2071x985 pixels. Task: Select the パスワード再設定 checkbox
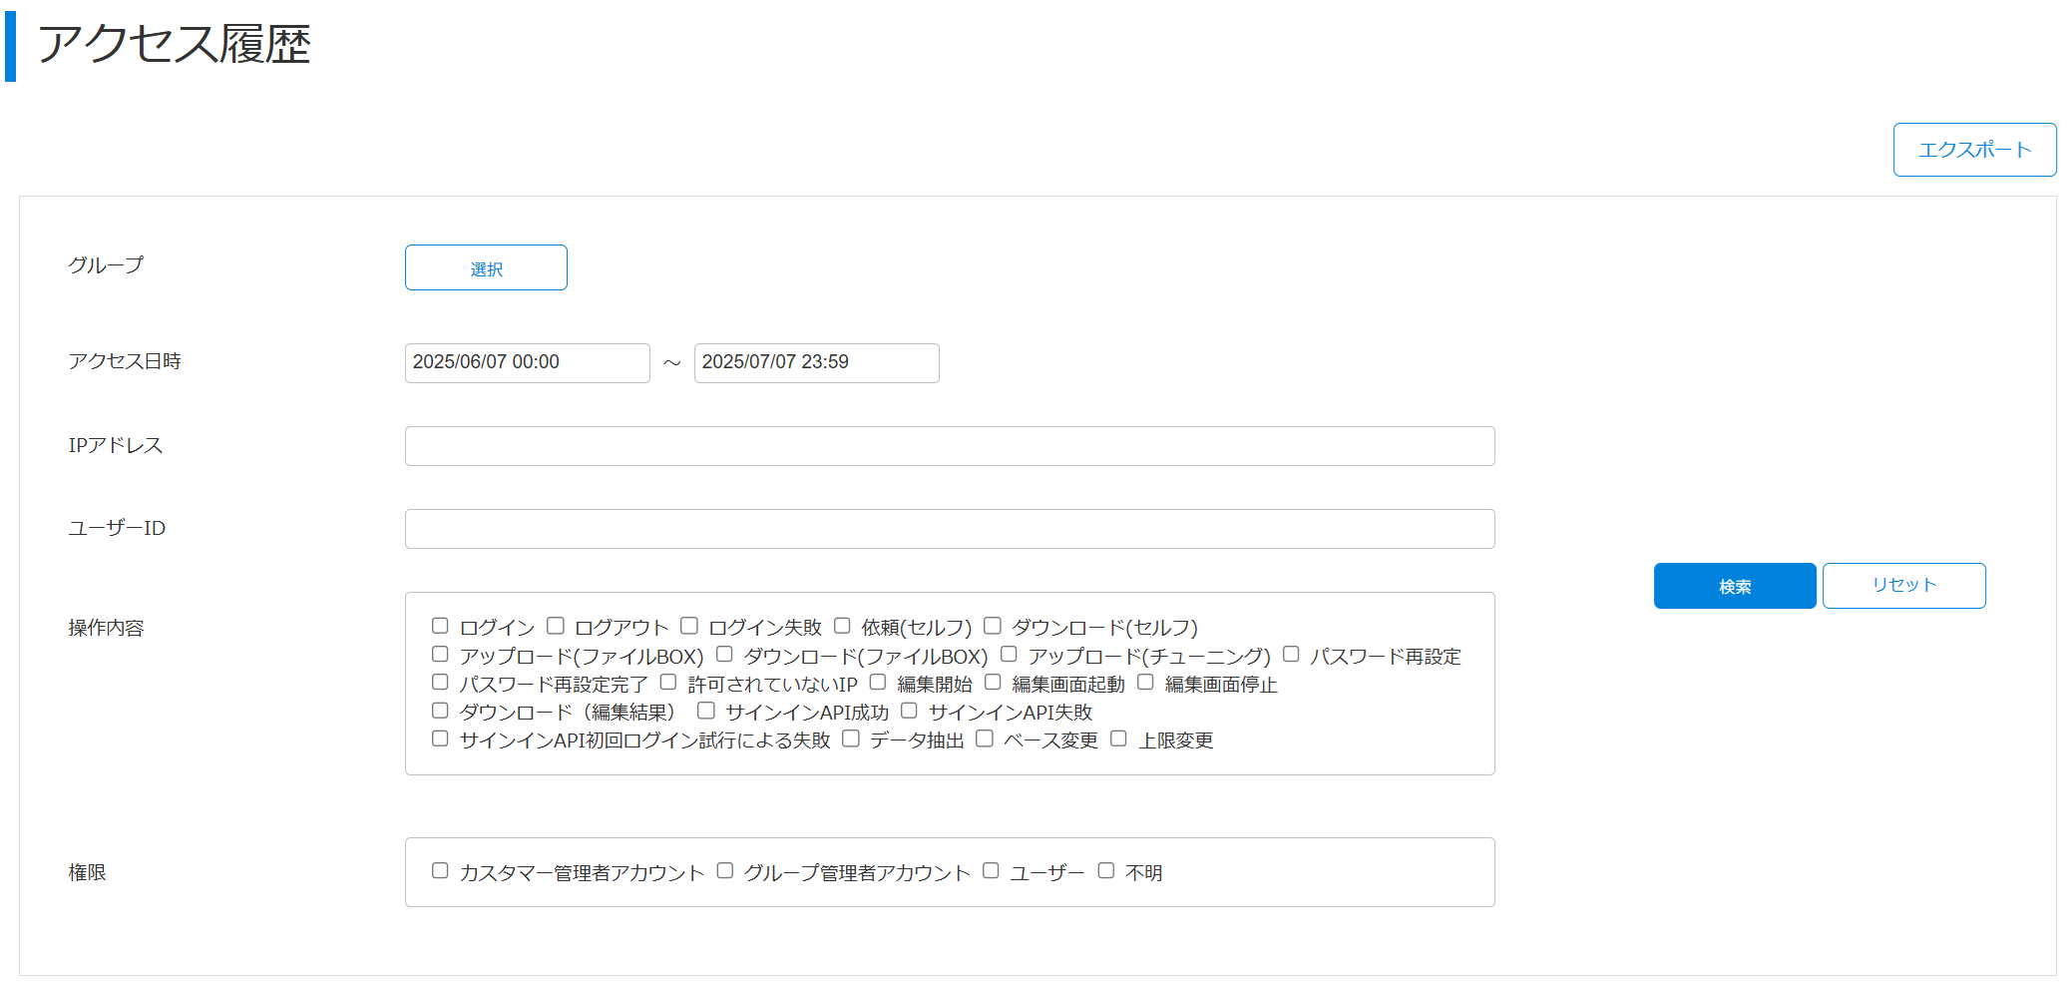coord(1291,655)
